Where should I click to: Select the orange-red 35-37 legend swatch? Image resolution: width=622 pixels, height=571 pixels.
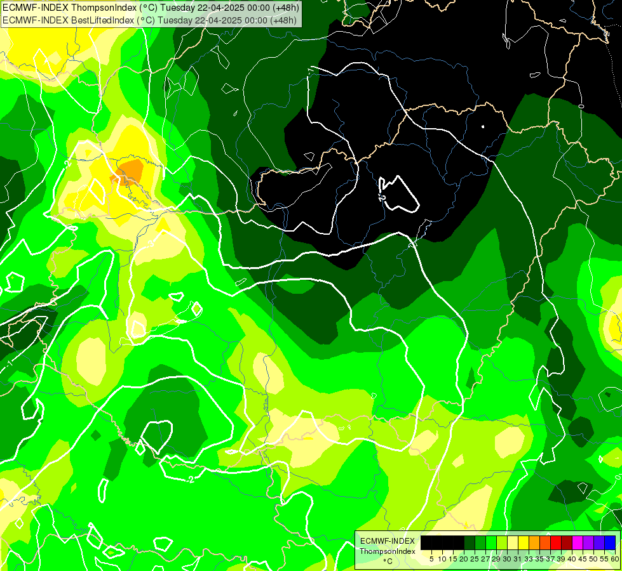(x=545, y=542)
